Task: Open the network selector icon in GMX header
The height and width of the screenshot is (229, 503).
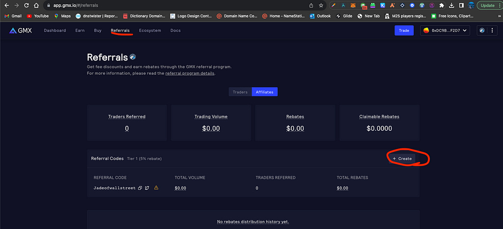Action: point(482,30)
